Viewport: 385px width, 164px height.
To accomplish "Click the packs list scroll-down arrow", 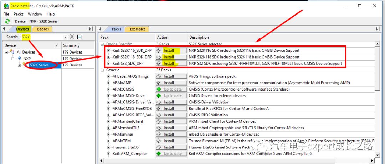I will [x=377, y=155].
